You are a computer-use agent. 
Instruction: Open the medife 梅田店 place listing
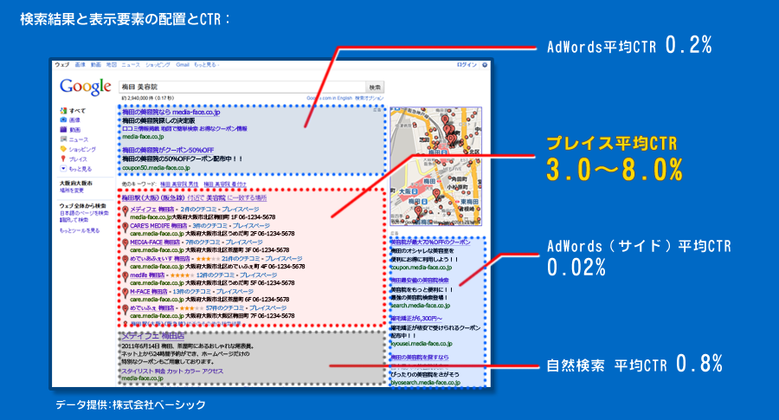click(147, 275)
